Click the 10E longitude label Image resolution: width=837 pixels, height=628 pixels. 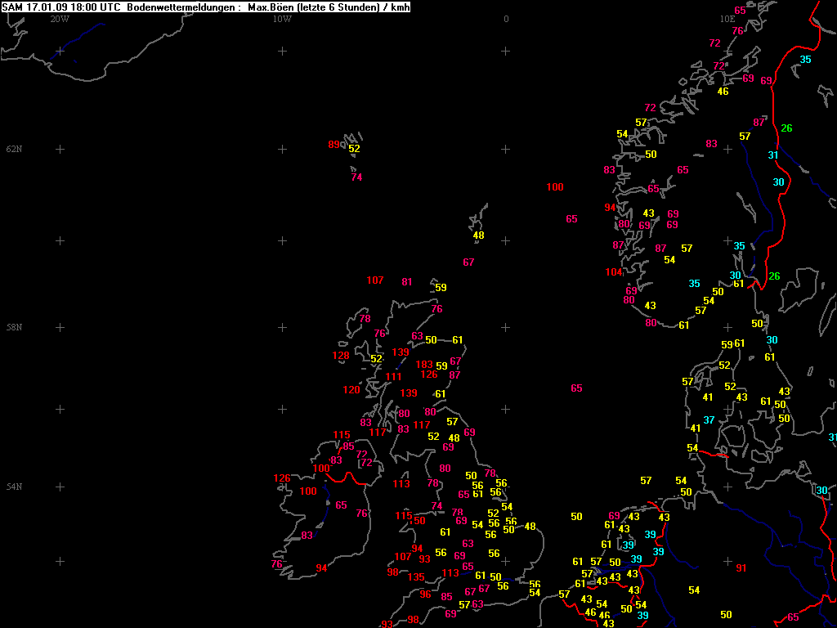tap(727, 20)
